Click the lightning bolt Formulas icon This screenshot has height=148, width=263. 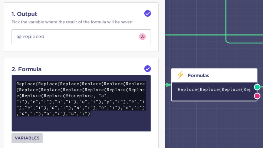[x=180, y=75]
